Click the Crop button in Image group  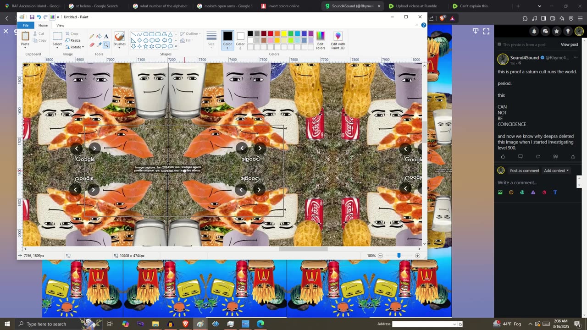[72, 33]
